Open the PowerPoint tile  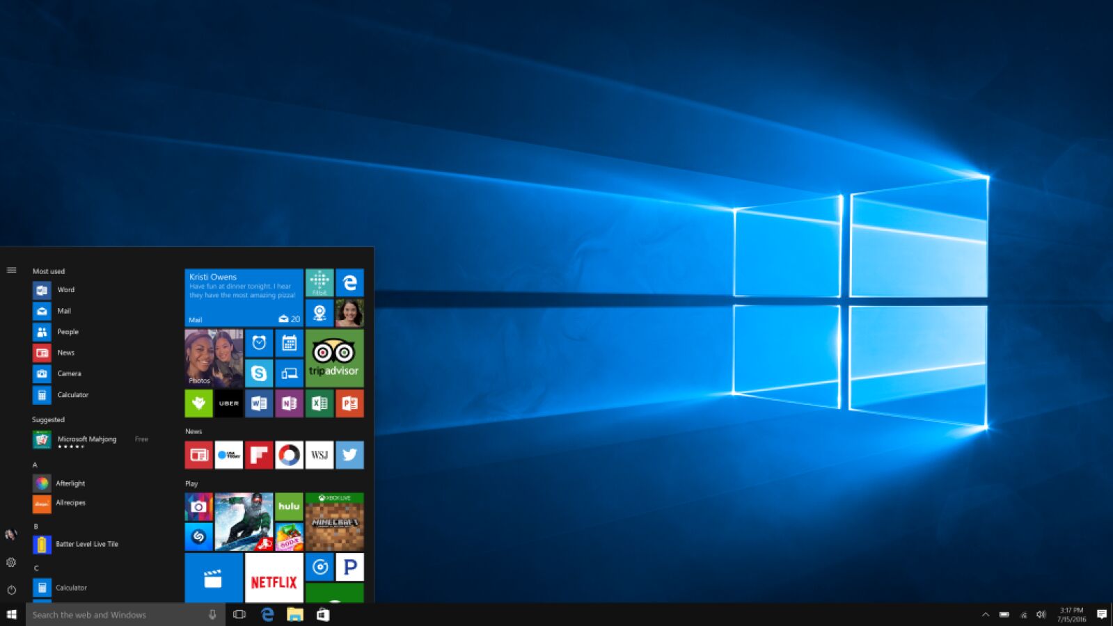349,403
